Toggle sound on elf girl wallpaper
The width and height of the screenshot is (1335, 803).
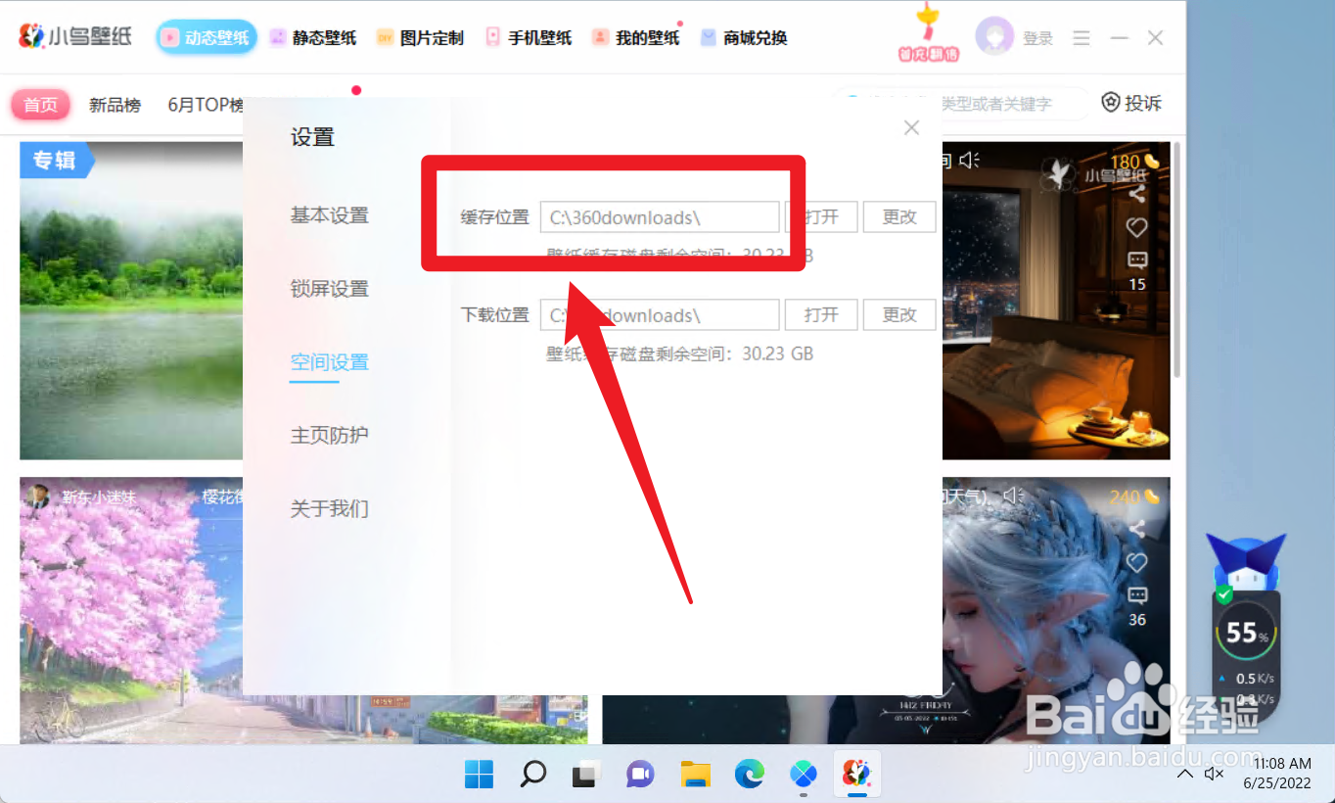click(1013, 496)
